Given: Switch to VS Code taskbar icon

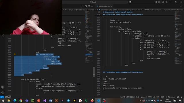Looking at the screenshot, I should coord(98,100).
